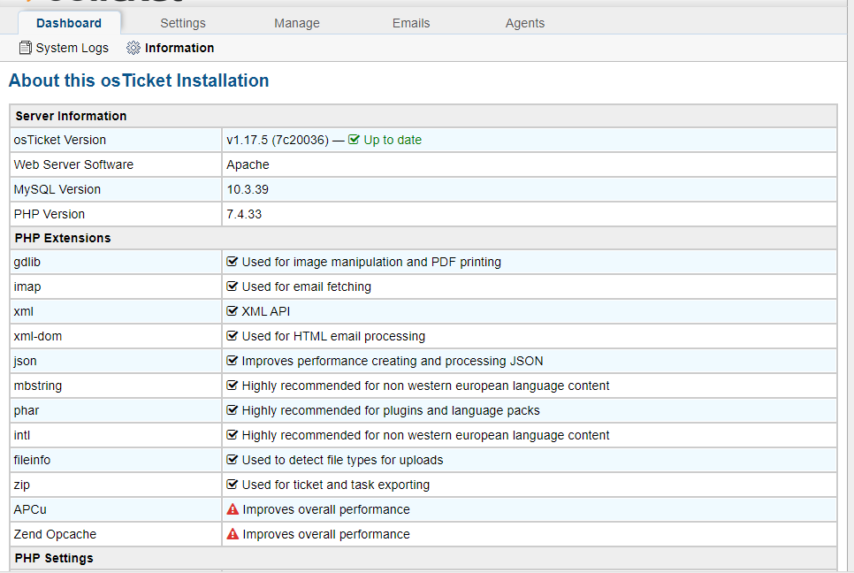Click the APCu red warning icon
Viewport: 854px width, 573px height.
click(233, 509)
